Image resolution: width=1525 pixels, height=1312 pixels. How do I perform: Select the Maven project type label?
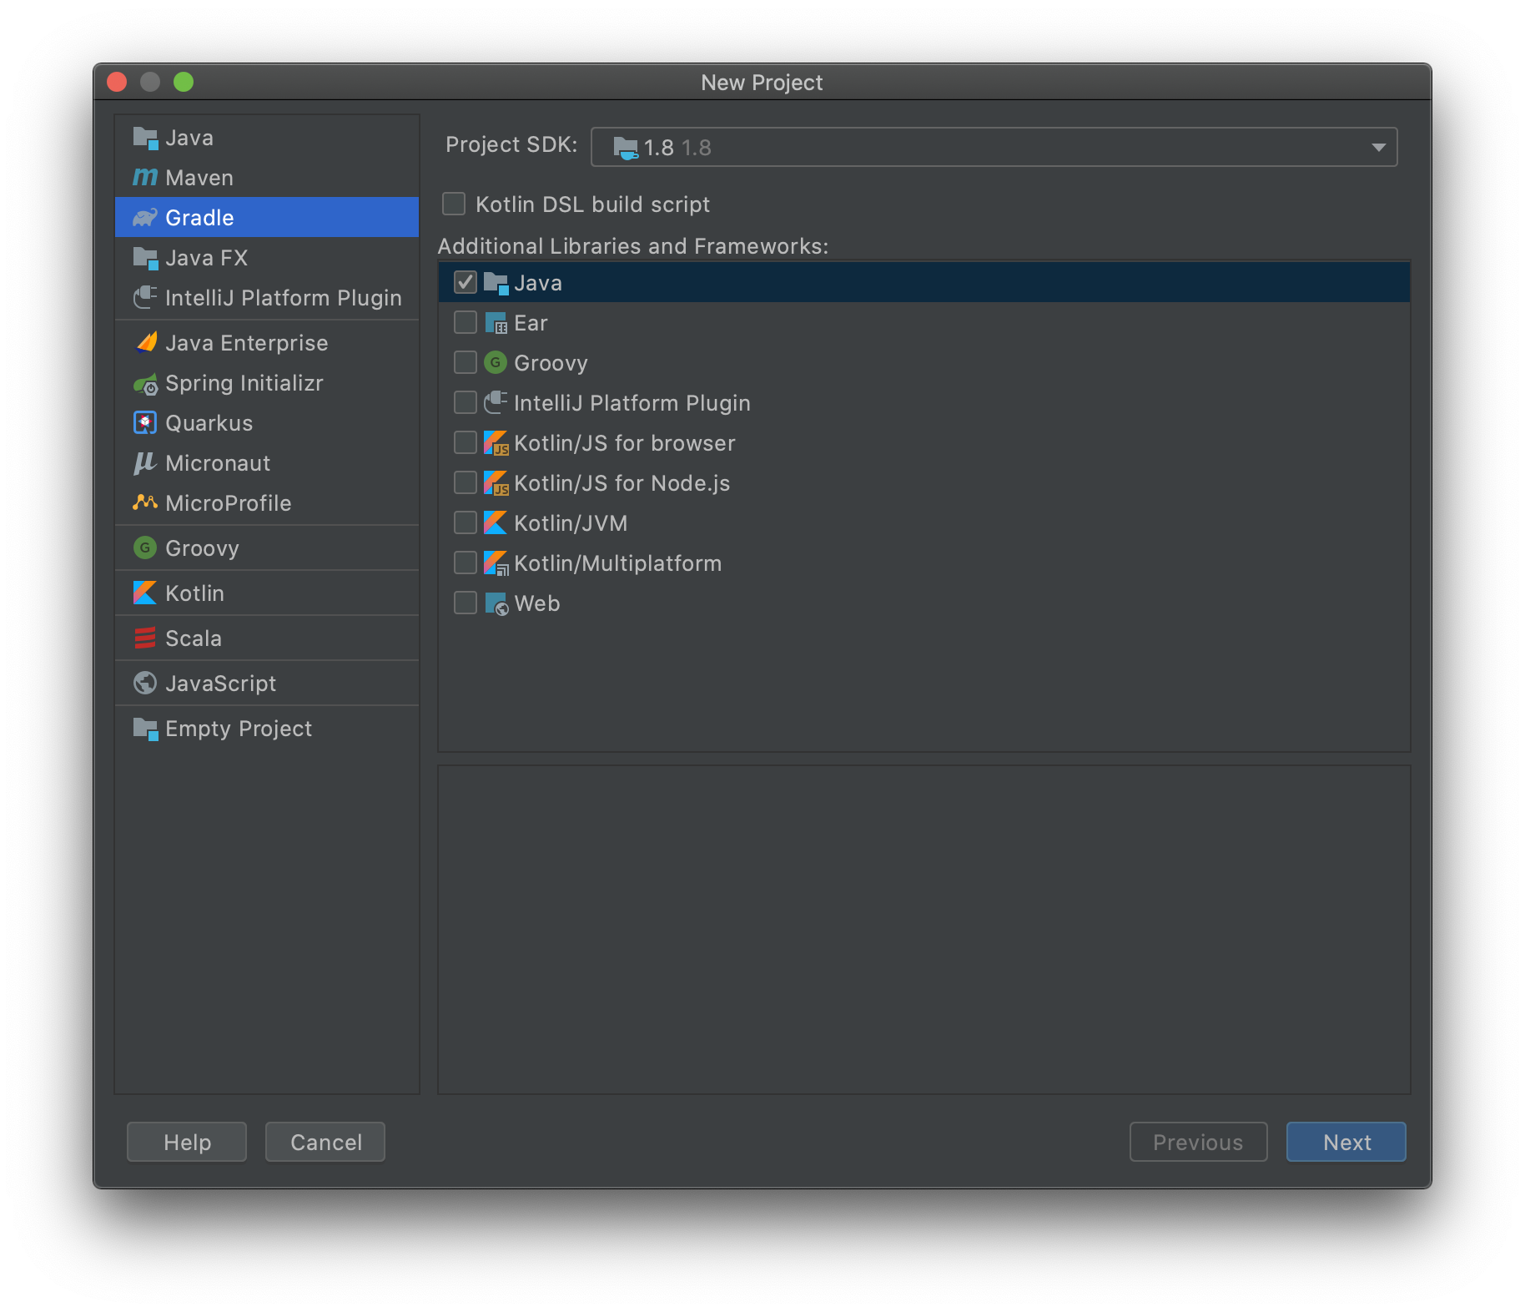click(199, 178)
